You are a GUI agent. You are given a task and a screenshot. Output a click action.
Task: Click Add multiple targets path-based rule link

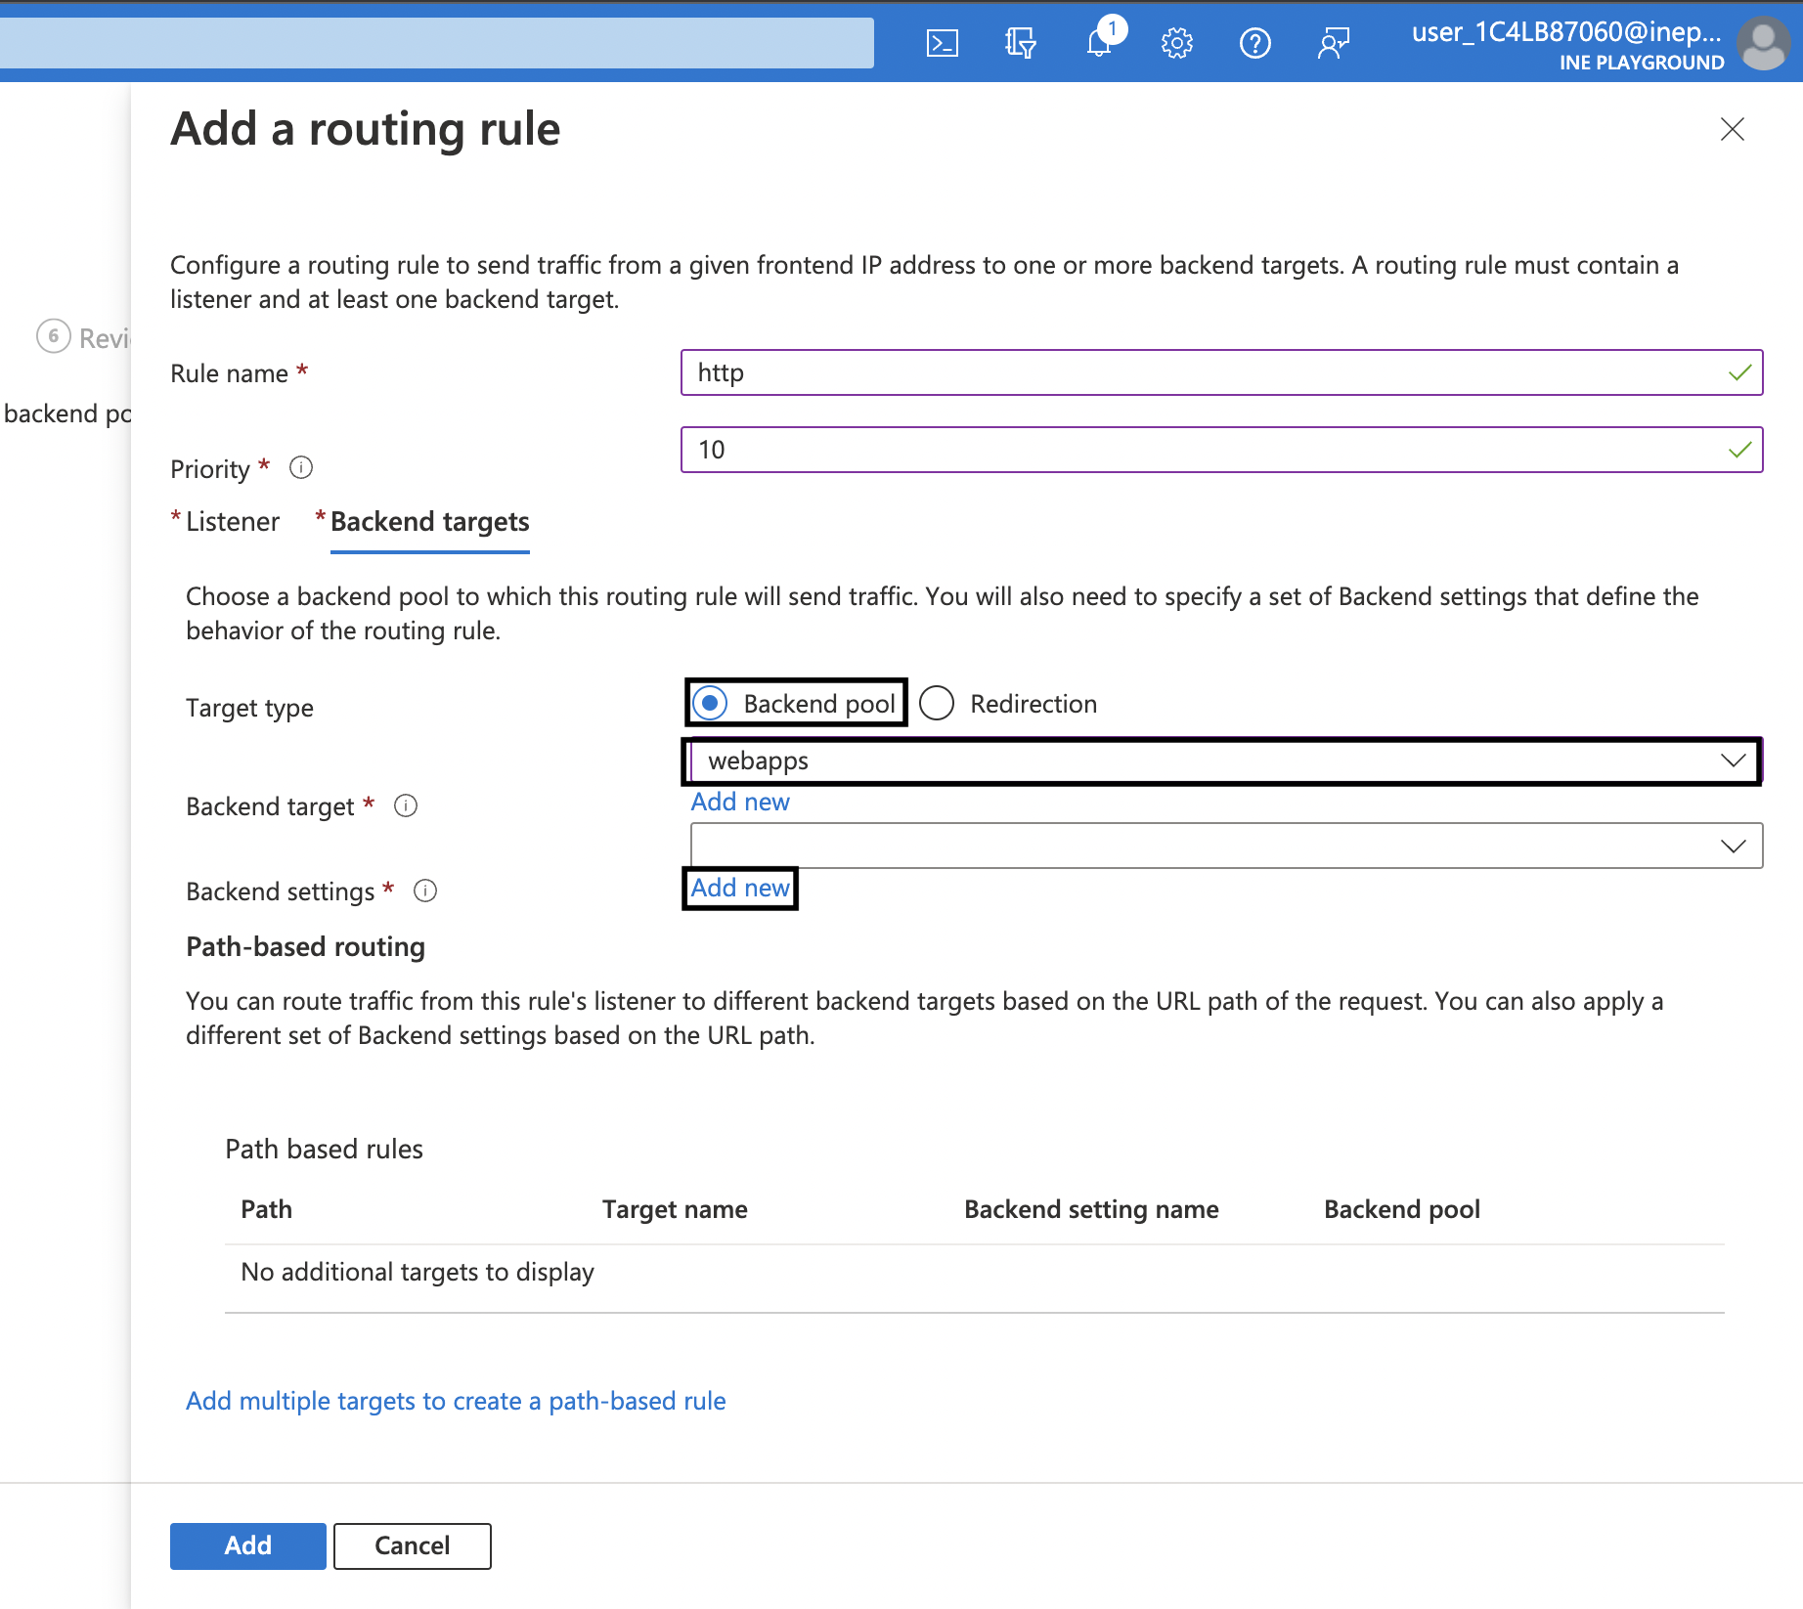pyautogui.click(x=456, y=1401)
